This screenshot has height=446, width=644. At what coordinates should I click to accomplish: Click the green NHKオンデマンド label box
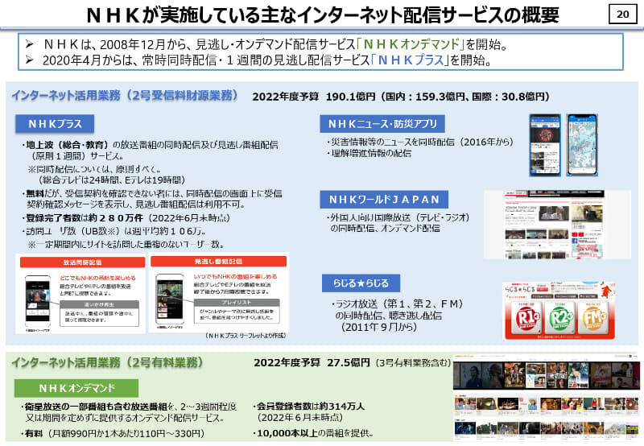(76, 388)
